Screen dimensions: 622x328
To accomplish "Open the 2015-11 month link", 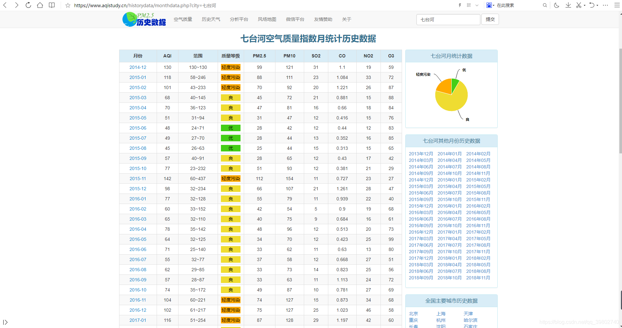I will [138, 179].
